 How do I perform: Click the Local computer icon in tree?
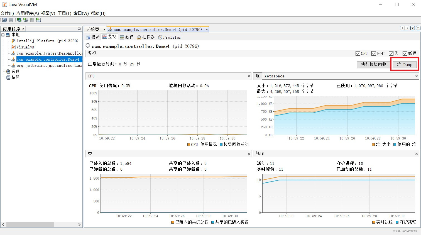(8, 35)
